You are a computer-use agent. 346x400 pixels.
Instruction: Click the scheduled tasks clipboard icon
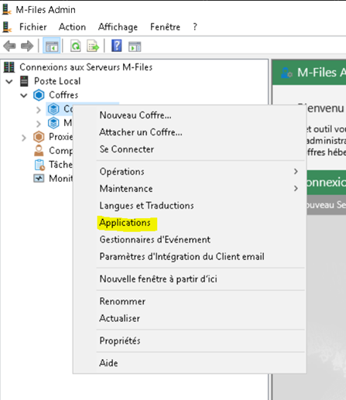tap(39, 165)
